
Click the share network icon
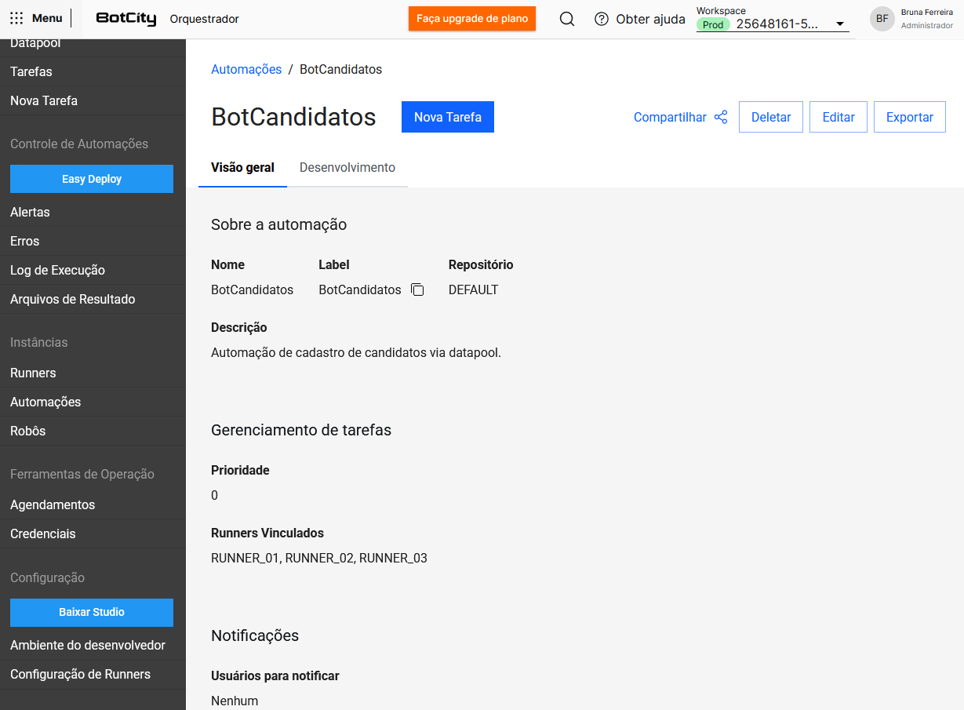pos(721,117)
